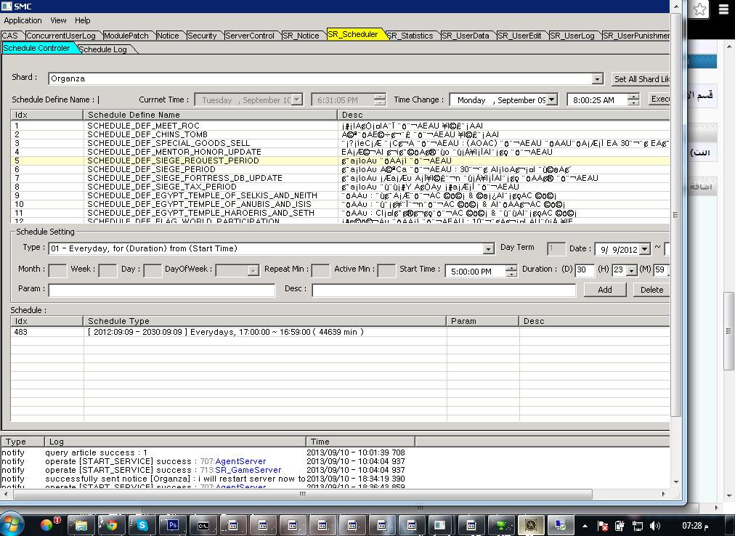735x536 pixels.
Task: Click the browser bookmark star icon
Action: coord(699,9)
